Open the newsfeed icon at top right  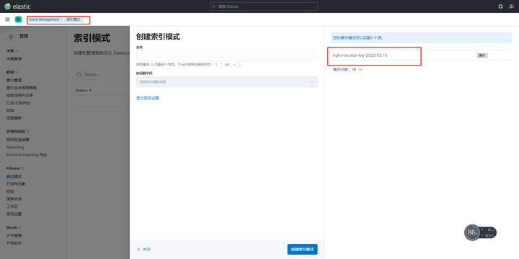click(512, 6)
